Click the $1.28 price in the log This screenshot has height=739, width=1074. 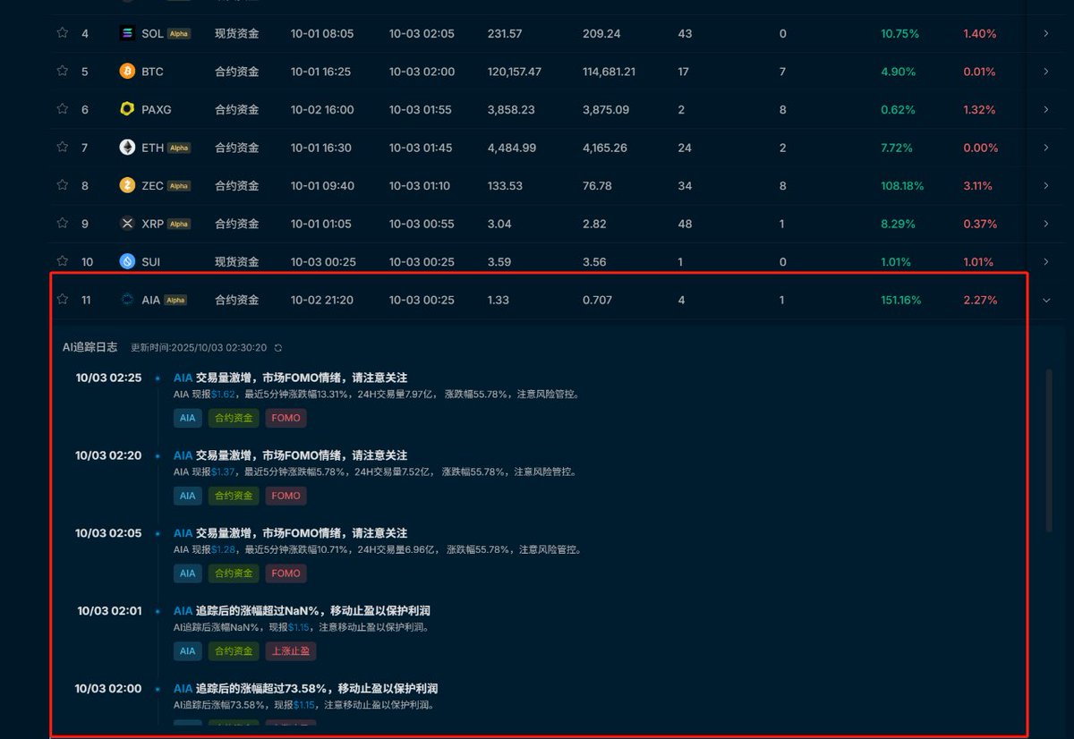click(223, 549)
